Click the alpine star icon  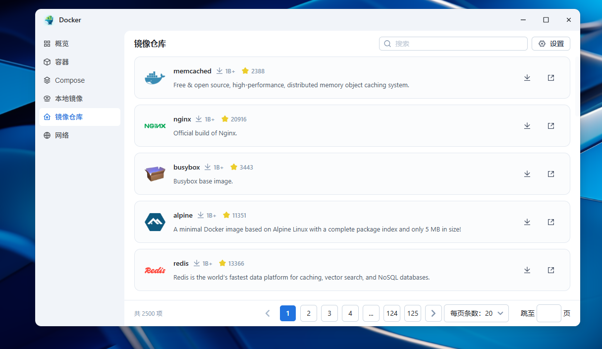(x=226, y=215)
